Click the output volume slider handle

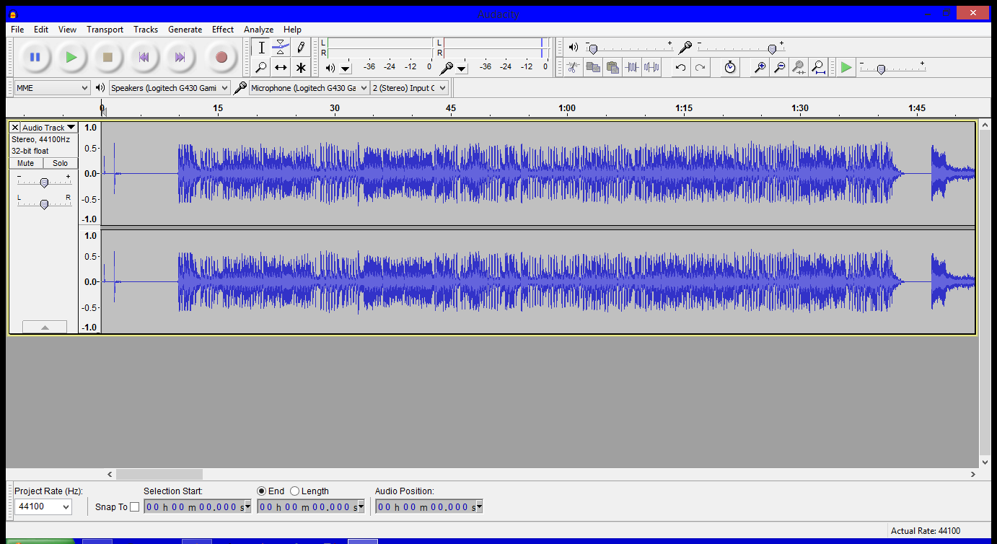point(592,49)
